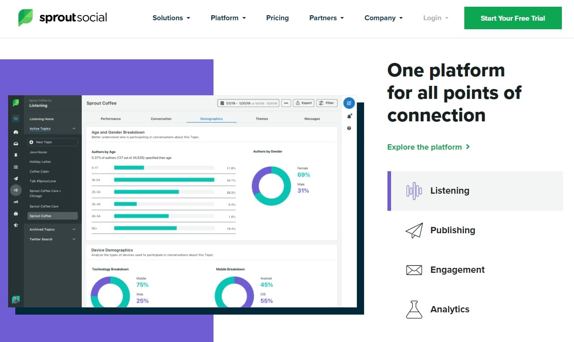Click the green leaf logo in the dashboard sidebar

[x=16, y=103]
